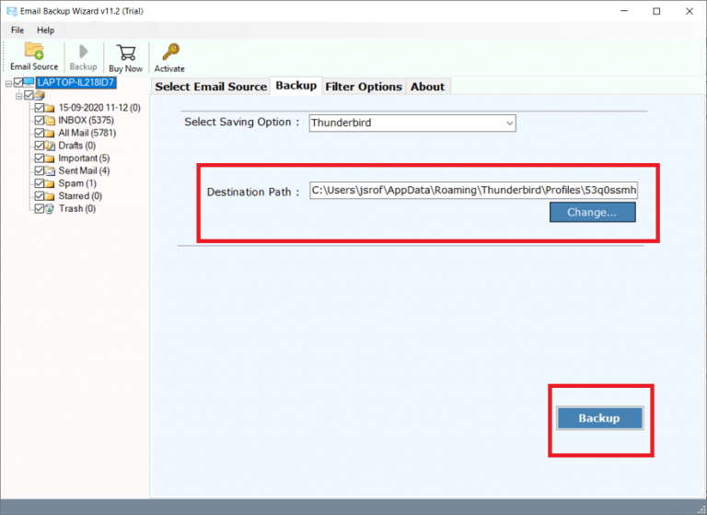Image resolution: width=707 pixels, height=515 pixels.
Task: Uncheck the Spam (1) checkbox
Action: 40,183
